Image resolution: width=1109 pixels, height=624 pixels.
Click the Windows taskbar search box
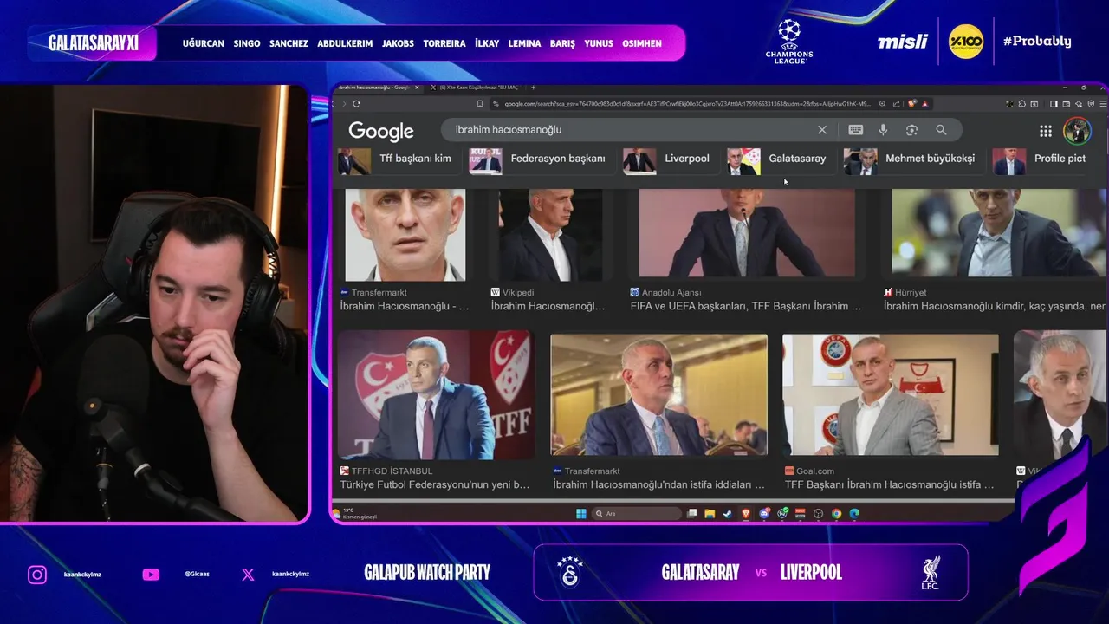click(x=638, y=513)
